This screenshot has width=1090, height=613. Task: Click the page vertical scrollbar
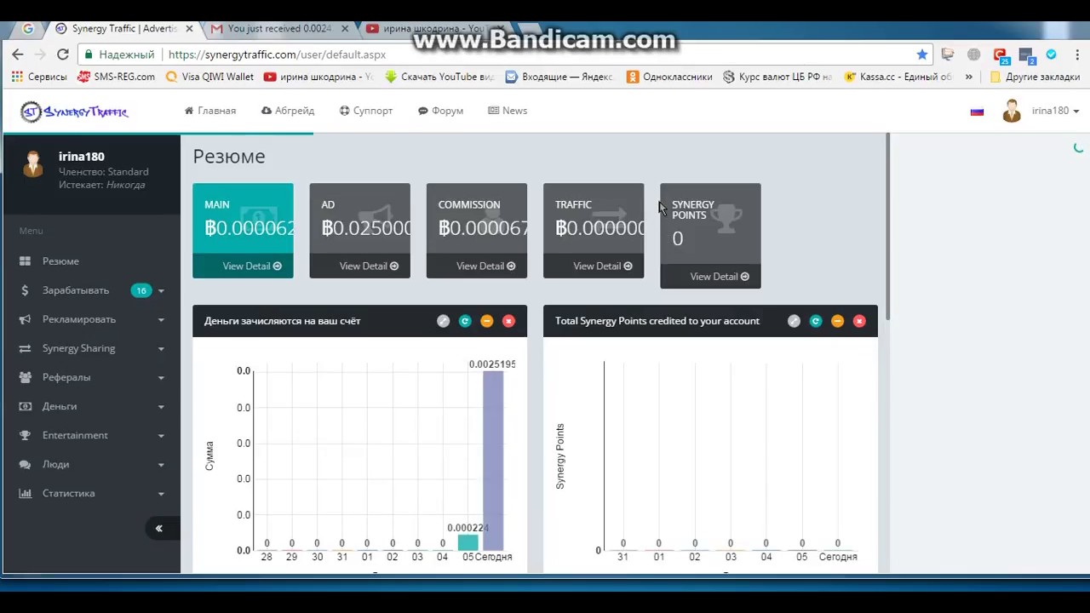coord(887,228)
